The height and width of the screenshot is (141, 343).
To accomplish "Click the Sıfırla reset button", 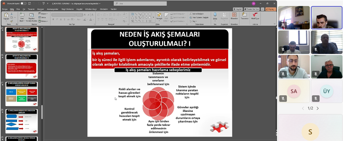I will click(42, 17).
